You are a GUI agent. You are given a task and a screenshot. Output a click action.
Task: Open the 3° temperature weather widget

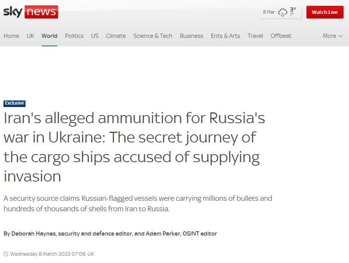pos(293,10)
